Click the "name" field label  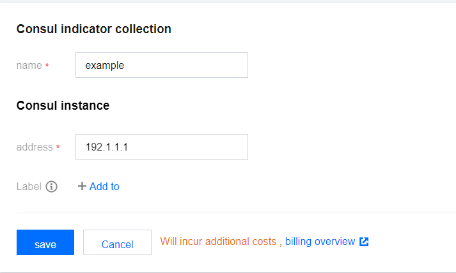pyautogui.click(x=29, y=66)
